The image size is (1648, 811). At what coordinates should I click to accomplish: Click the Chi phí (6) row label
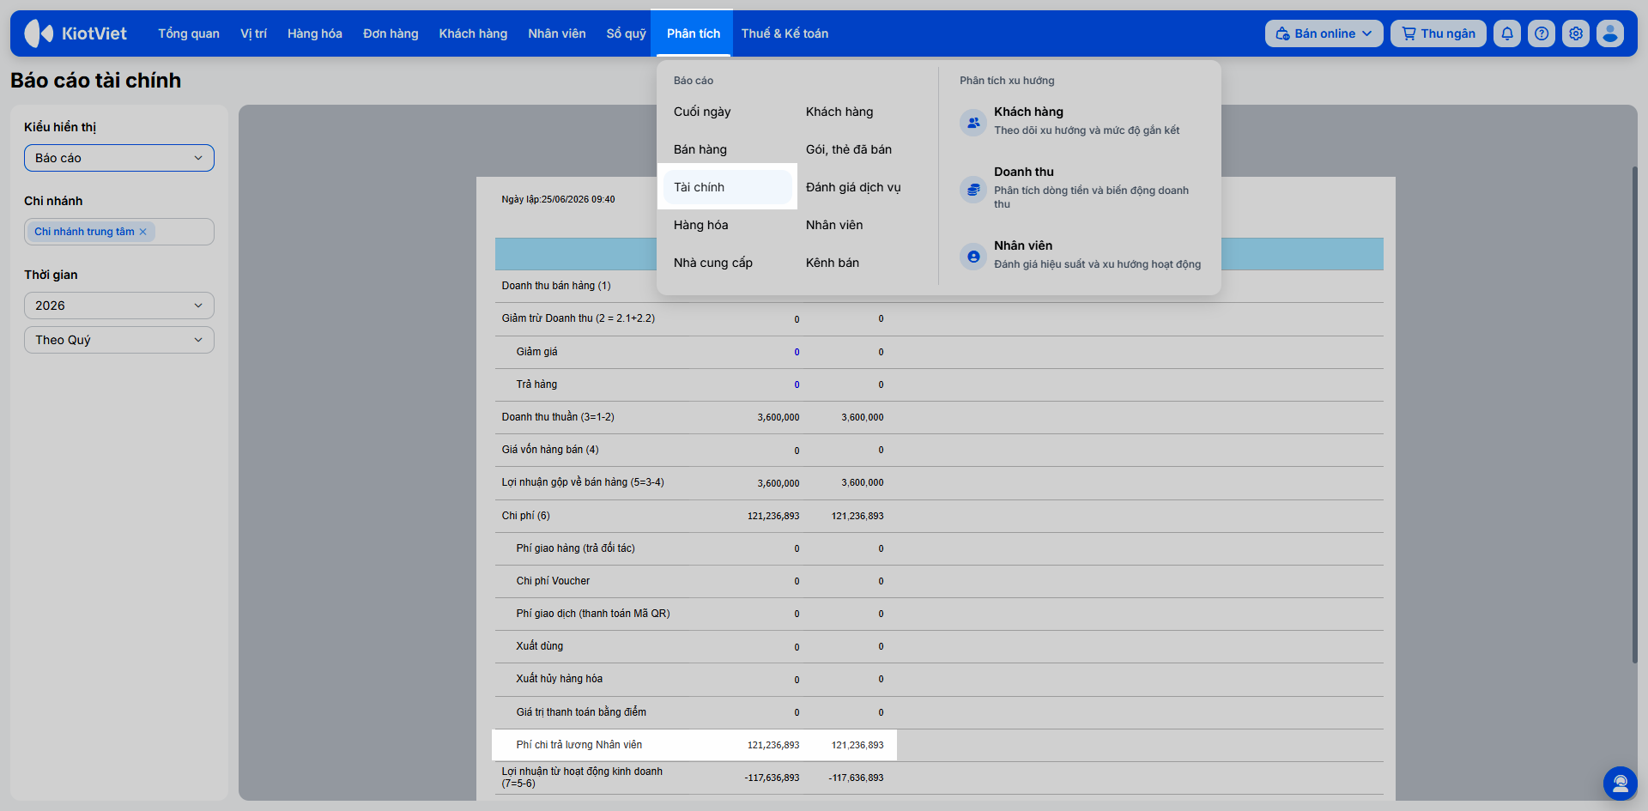point(525,516)
